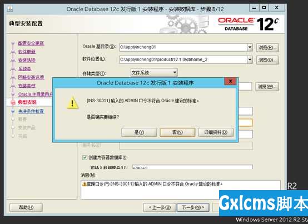Click the Oracle 基目录 path field

[183, 47]
